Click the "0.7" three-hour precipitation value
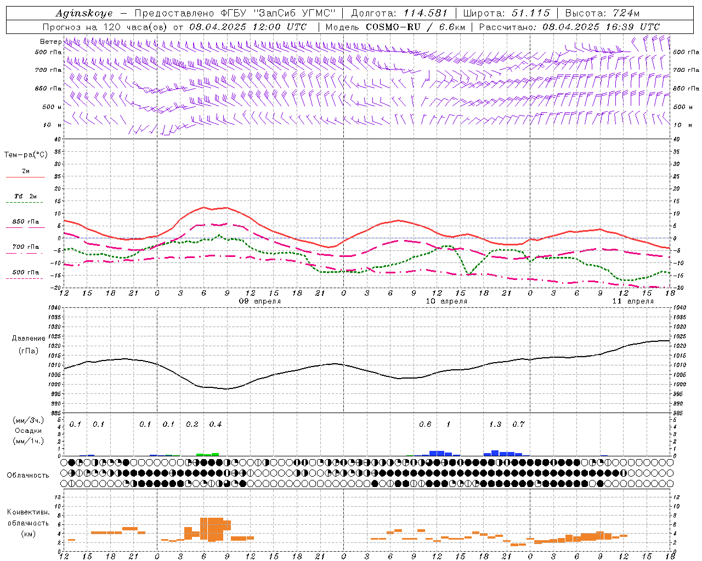The image size is (702, 561). [518, 425]
